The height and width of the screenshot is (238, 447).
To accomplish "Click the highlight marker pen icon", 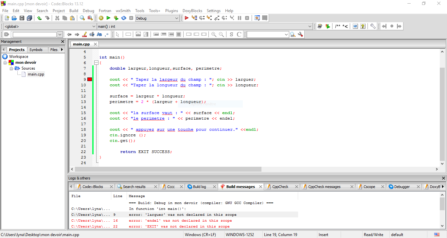I will point(84,34).
